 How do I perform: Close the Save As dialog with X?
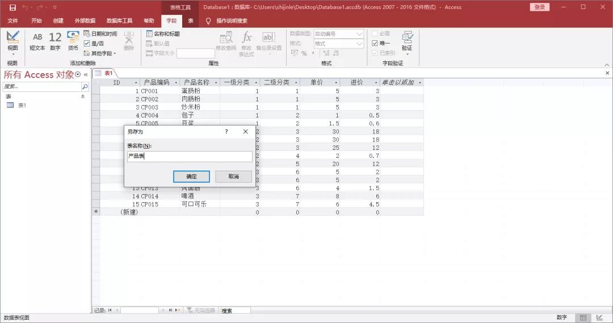[246, 132]
